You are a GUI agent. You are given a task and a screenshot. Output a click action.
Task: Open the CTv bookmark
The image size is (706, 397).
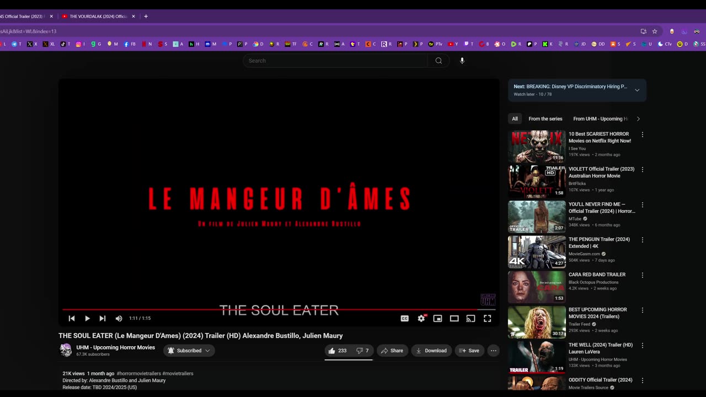[x=665, y=44]
